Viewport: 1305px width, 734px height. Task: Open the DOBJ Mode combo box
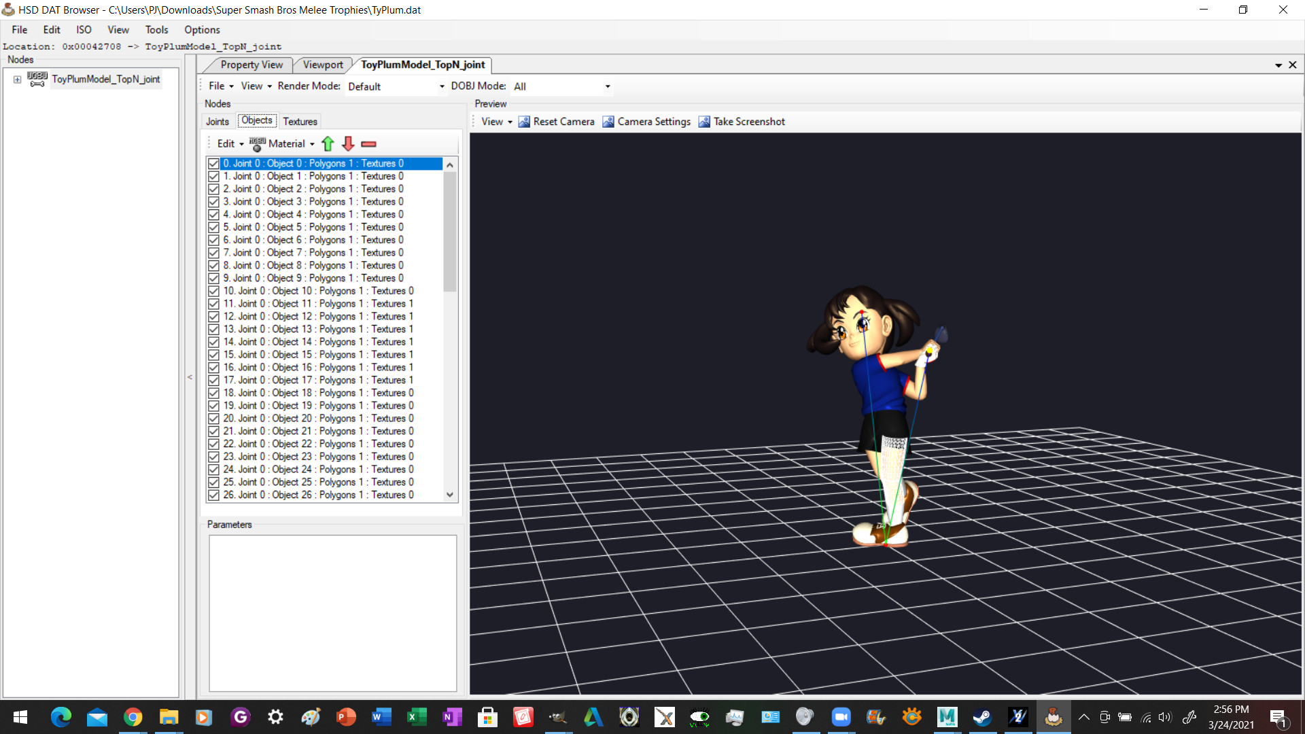click(561, 86)
